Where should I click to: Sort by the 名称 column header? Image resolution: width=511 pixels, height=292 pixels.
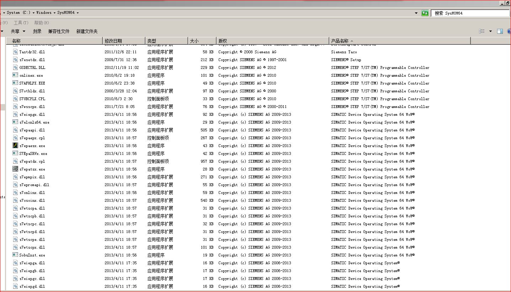54,41
